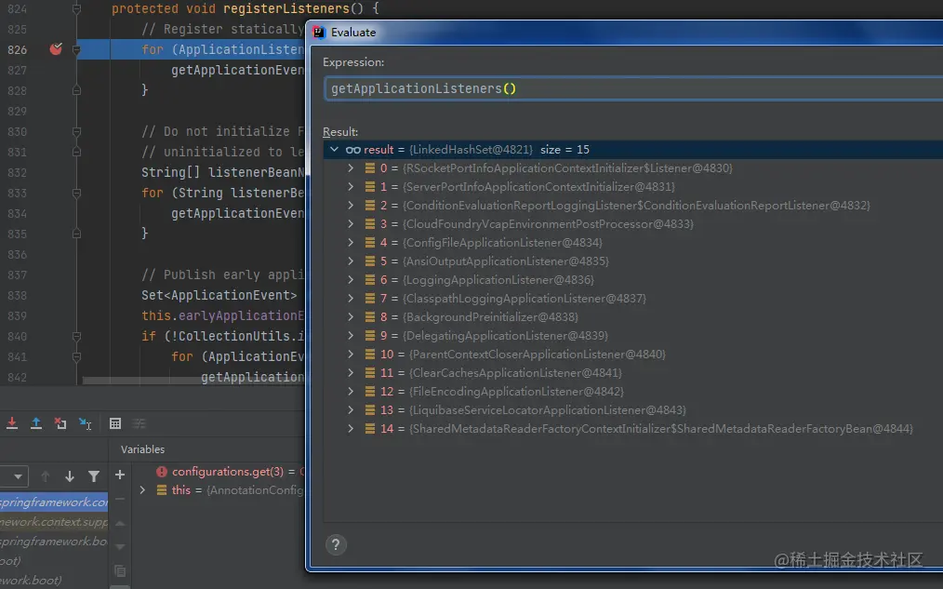The width and height of the screenshot is (943, 589).
Task: Move watch down in Variables panel
Action: tap(120, 547)
